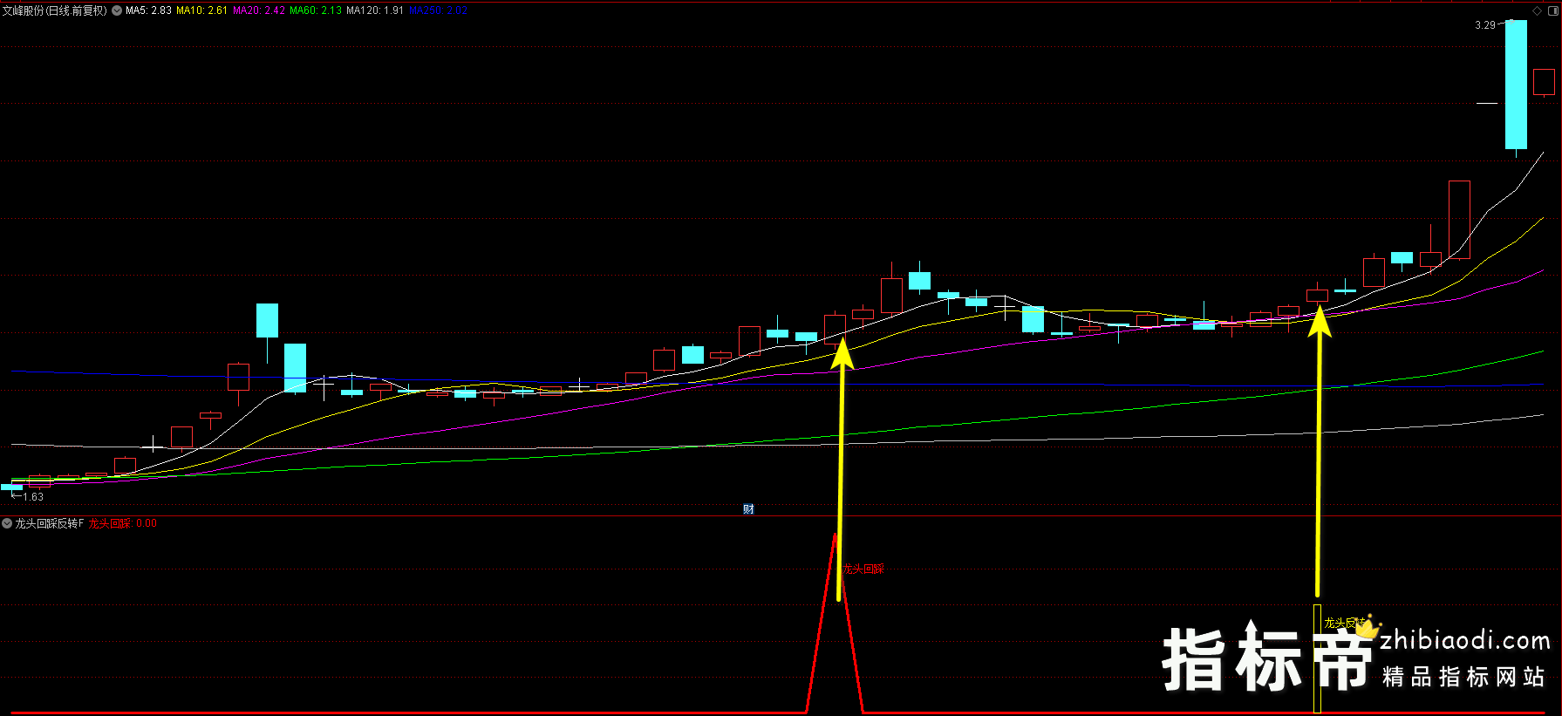Click the 3.29 high price label
1562x716 pixels.
(1485, 25)
